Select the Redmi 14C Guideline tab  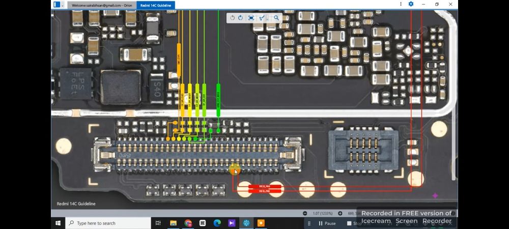156,5
